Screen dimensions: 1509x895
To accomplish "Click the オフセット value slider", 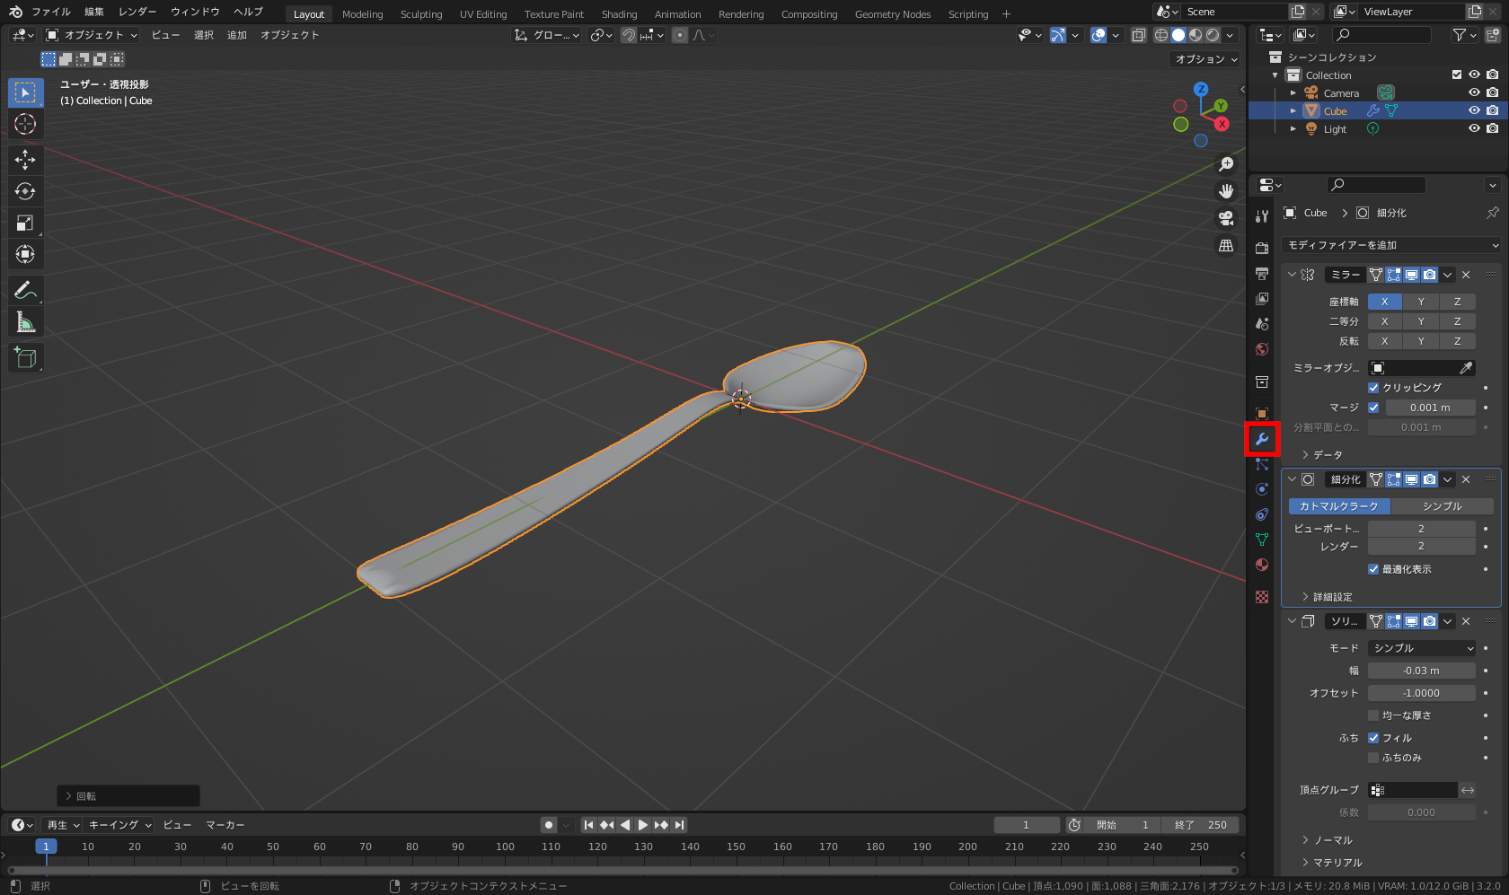I will [1422, 693].
